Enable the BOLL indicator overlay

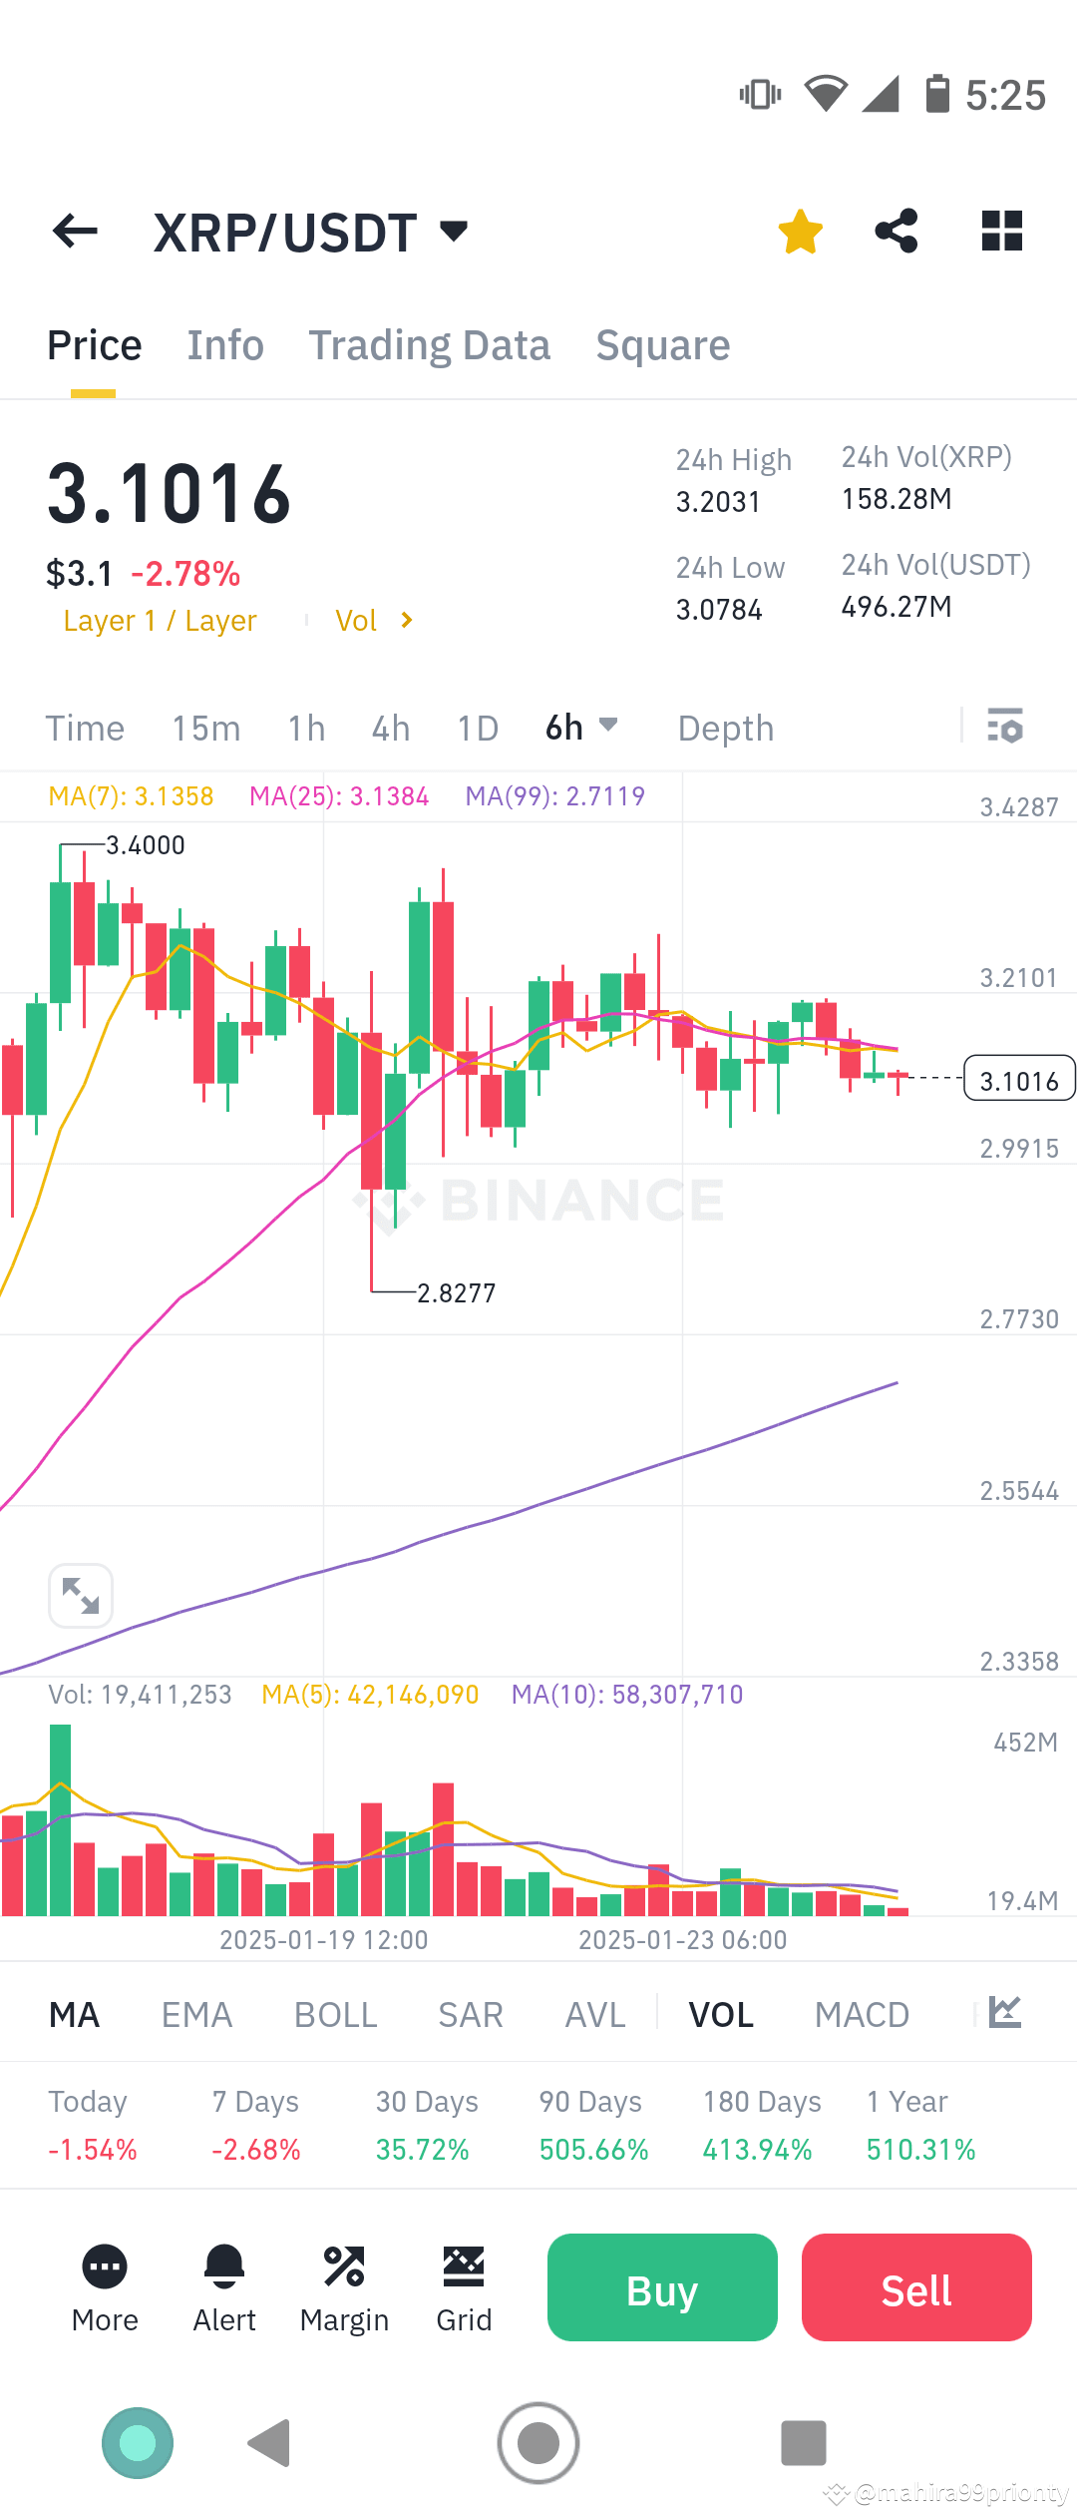(x=335, y=2014)
